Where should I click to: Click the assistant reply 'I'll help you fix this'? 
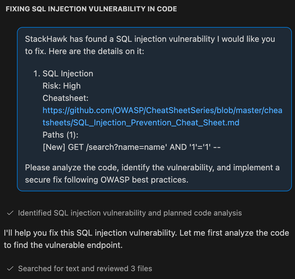[146, 233]
